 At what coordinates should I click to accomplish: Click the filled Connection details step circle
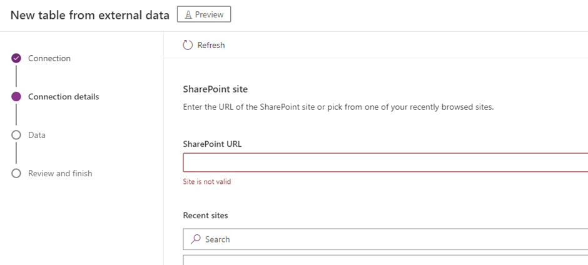pos(16,97)
